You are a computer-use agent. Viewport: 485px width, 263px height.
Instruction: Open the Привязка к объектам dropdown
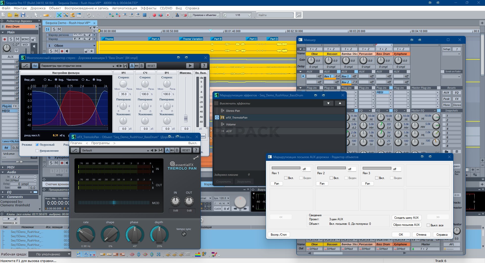pos(218,15)
